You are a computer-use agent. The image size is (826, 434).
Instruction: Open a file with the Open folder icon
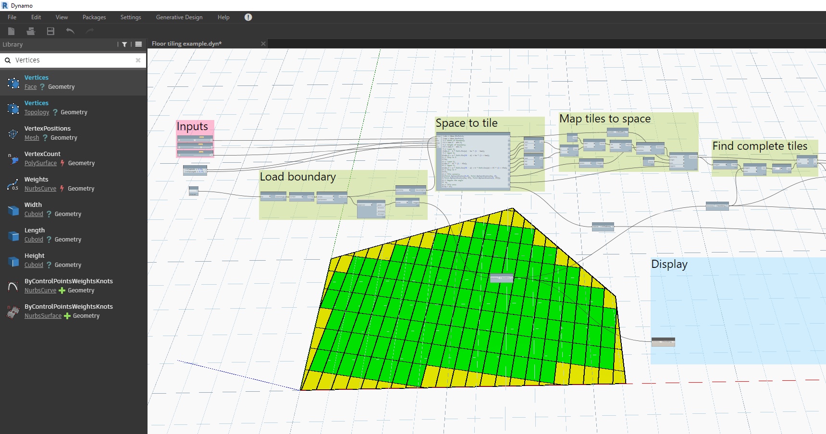(30, 31)
